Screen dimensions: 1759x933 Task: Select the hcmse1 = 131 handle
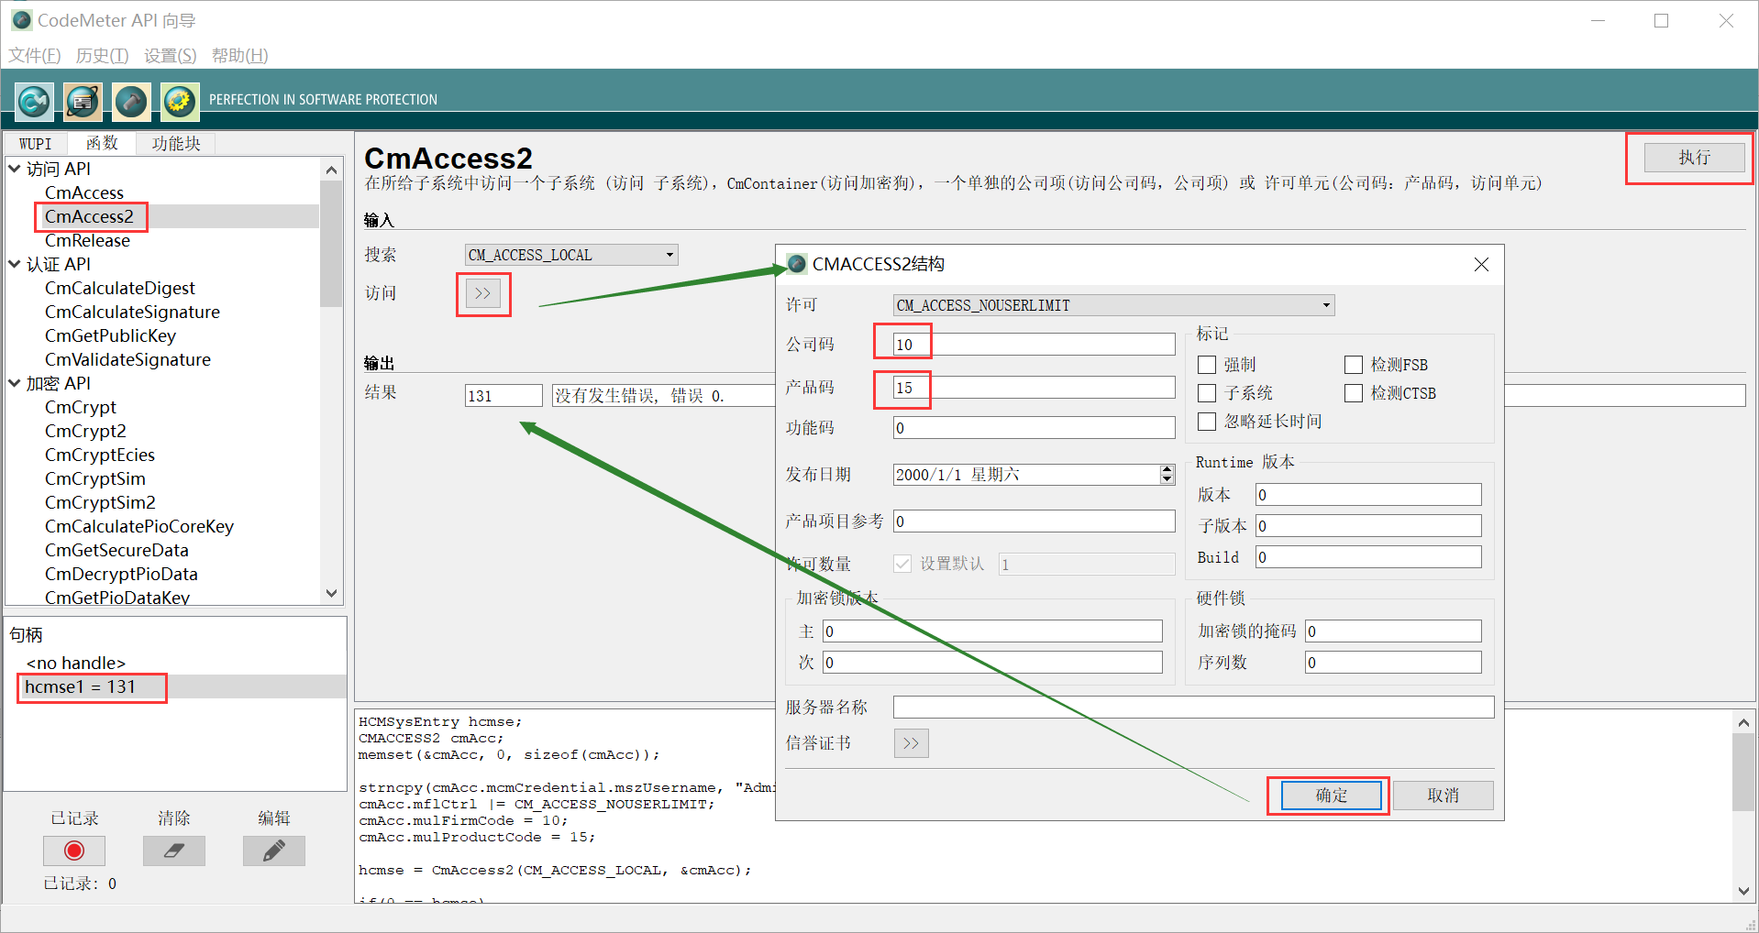pyautogui.click(x=81, y=686)
